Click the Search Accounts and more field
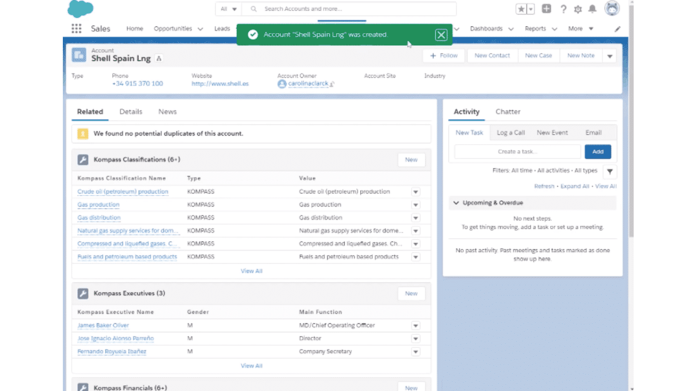 click(x=349, y=9)
